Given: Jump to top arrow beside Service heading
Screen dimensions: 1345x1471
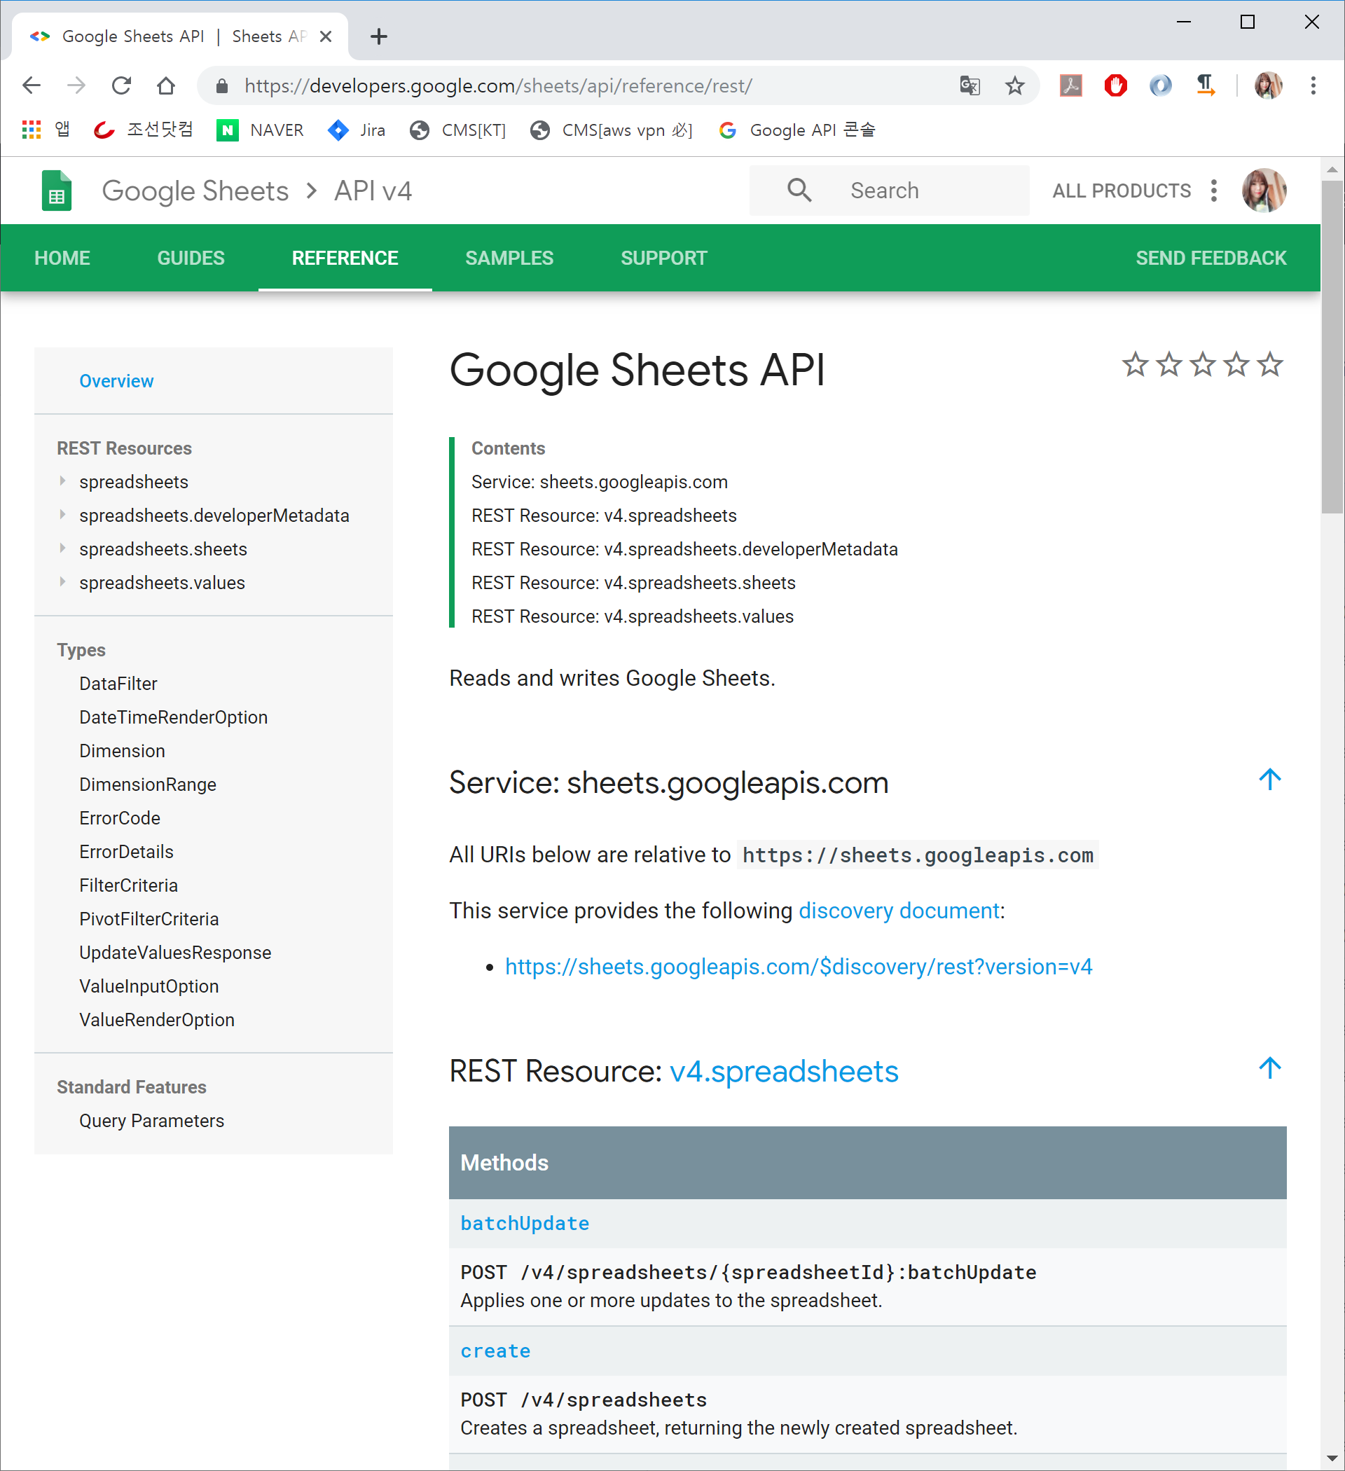Looking at the screenshot, I should [1269, 779].
